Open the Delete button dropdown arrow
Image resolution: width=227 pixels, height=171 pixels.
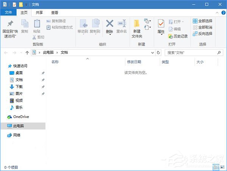click(x=109, y=35)
